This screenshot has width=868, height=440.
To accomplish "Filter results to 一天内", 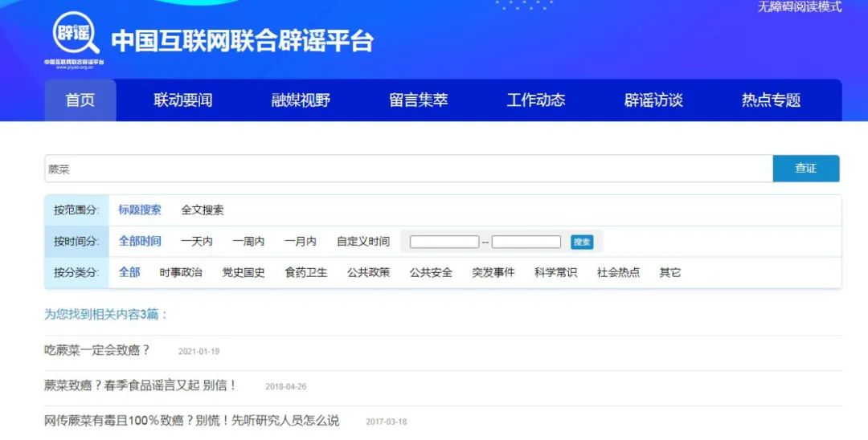I will 197,242.
